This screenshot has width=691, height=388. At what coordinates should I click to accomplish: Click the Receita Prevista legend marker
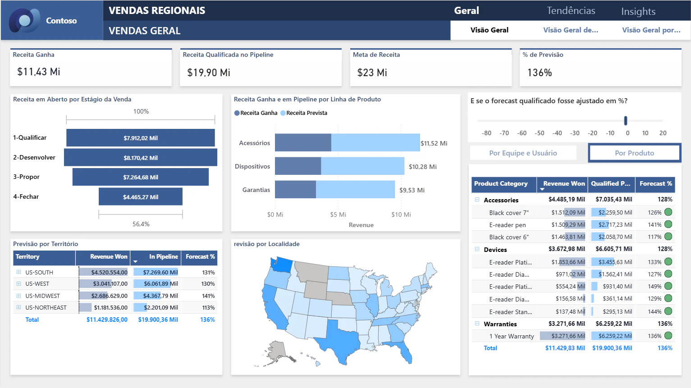(283, 113)
